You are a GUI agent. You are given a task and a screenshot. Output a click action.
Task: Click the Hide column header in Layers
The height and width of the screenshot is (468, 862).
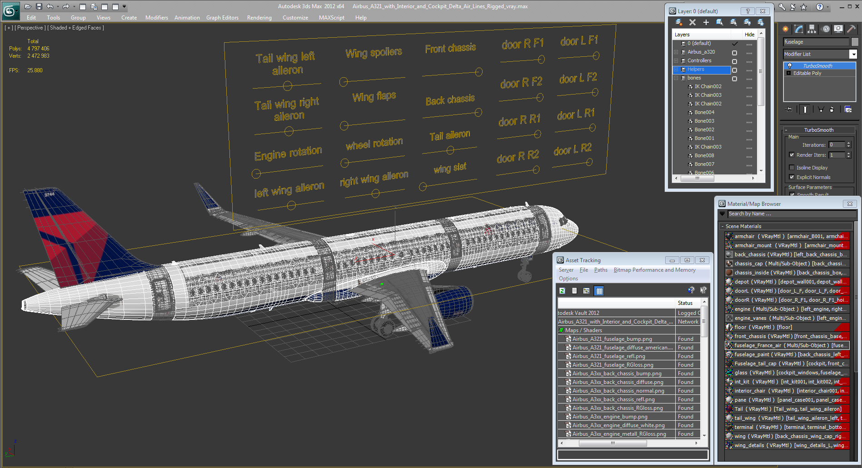pyautogui.click(x=749, y=35)
